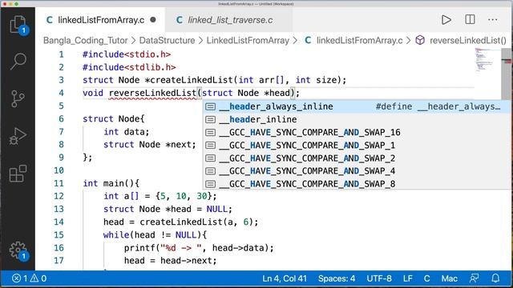Click line number 11 in the gutter
This screenshot has height=288, width=513.
click(59, 183)
